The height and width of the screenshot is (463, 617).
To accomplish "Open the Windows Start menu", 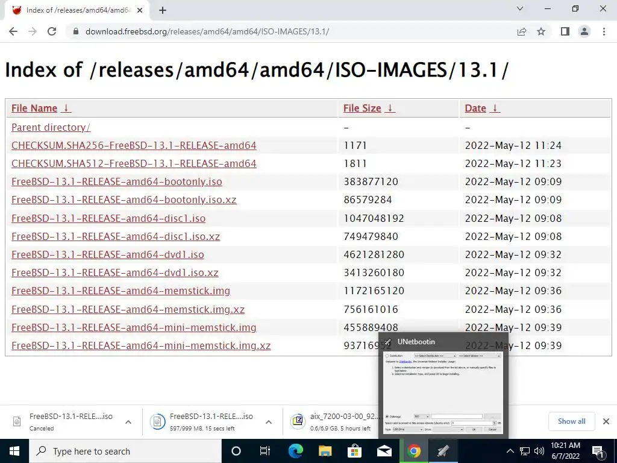I will (14, 451).
